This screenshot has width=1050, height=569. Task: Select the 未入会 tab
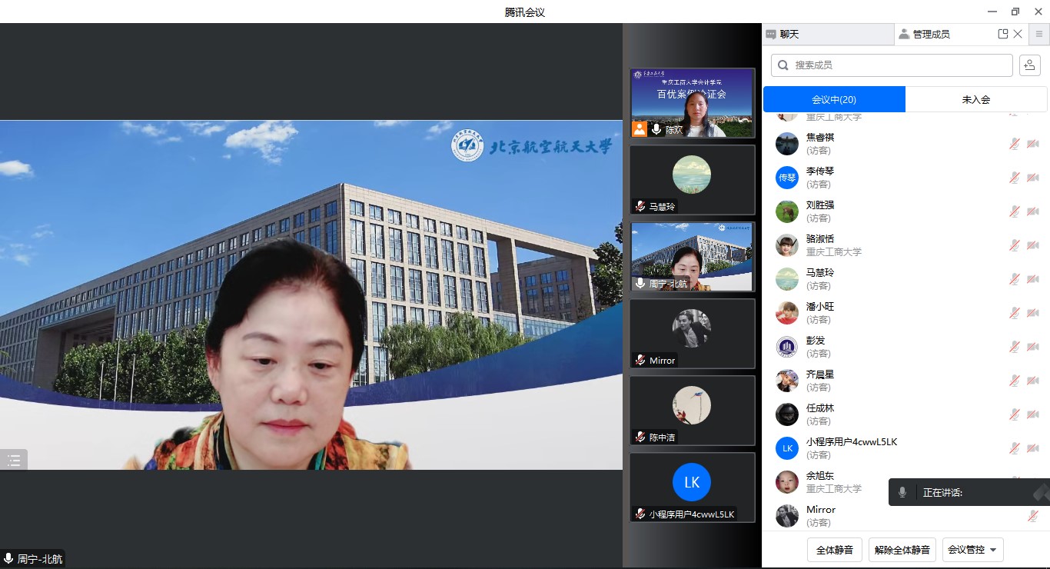975,99
